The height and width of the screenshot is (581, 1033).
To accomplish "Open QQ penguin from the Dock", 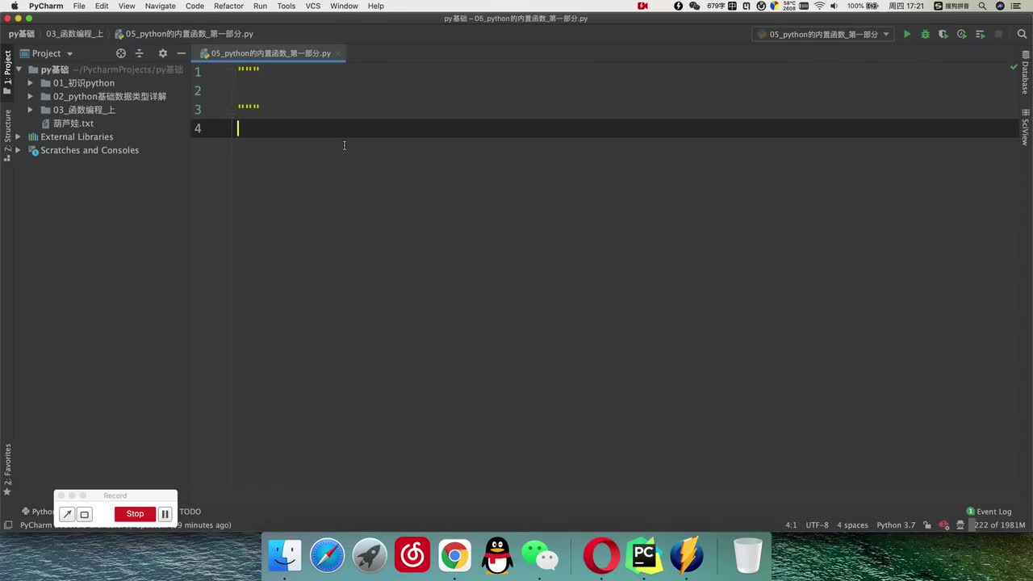I will click(x=497, y=556).
